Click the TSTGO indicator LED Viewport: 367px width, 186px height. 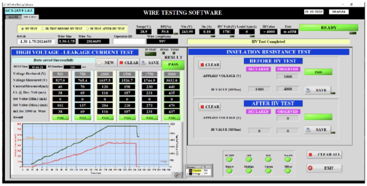[x=174, y=53]
